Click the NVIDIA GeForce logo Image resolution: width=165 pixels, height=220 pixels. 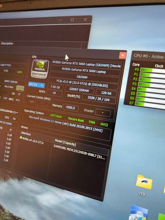[40, 69]
